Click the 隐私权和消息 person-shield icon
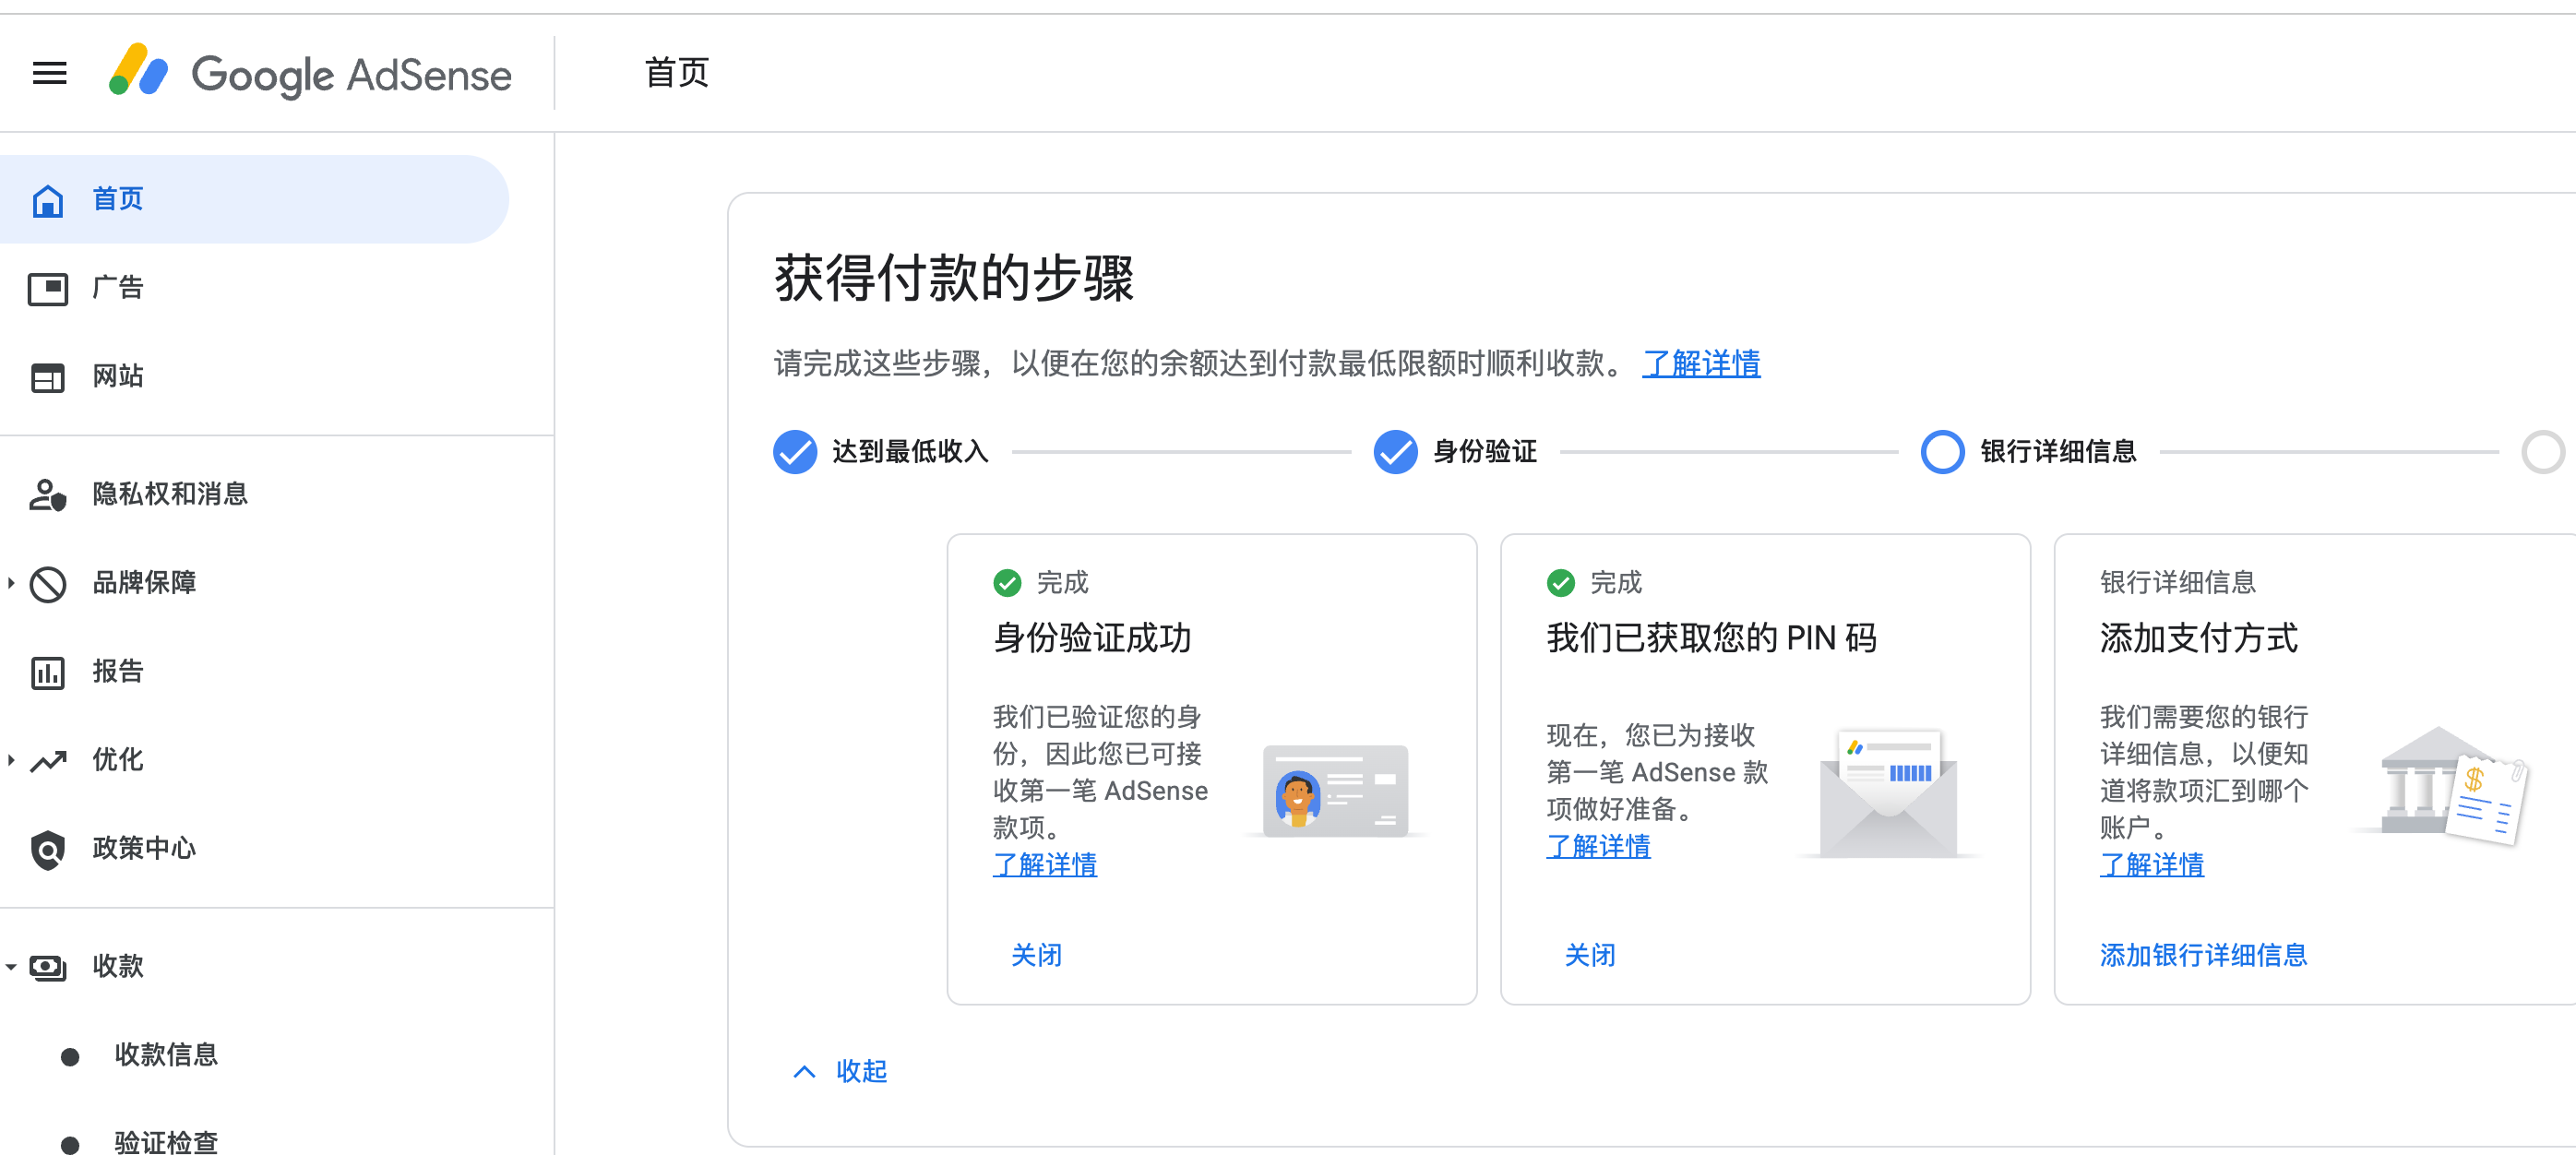The height and width of the screenshot is (1155, 2576). pos(48,494)
